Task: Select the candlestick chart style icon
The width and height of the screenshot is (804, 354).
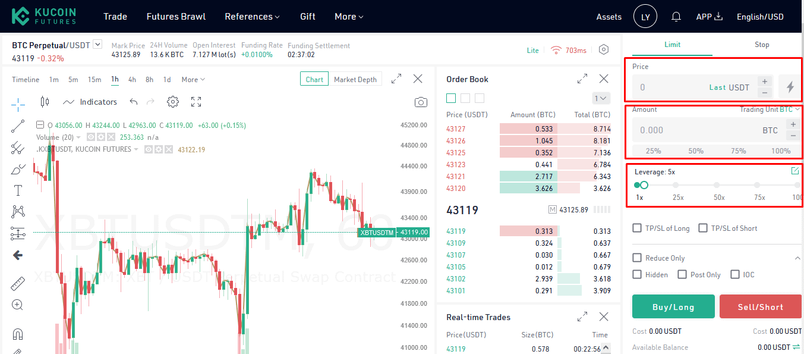Action: point(45,102)
